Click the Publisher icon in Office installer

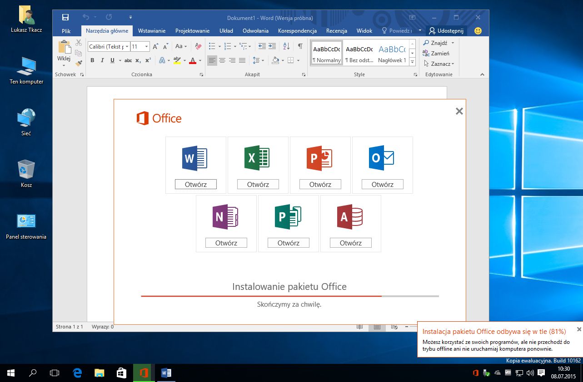coord(288,217)
